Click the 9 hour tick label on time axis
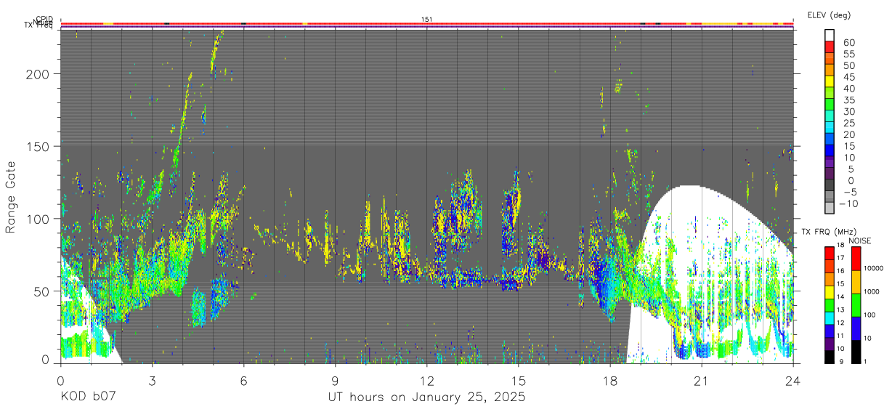This screenshot has height=412, width=892. 335,380
